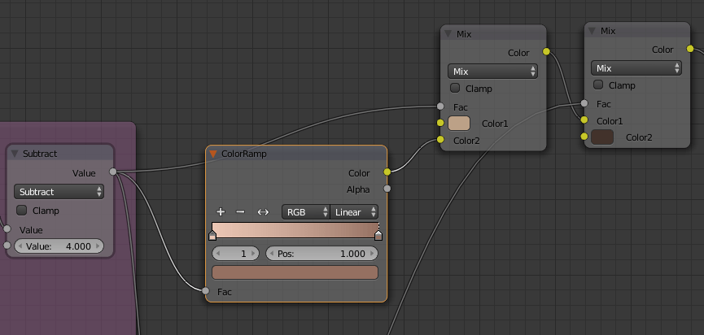Collapse the ColorRamp node with its triangle
The height and width of the screenshot is (335, 704).
pos(213,154)
